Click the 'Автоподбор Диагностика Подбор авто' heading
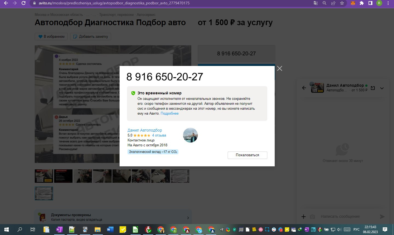Screen dimensions: 394x235 [x=110, y=22]
